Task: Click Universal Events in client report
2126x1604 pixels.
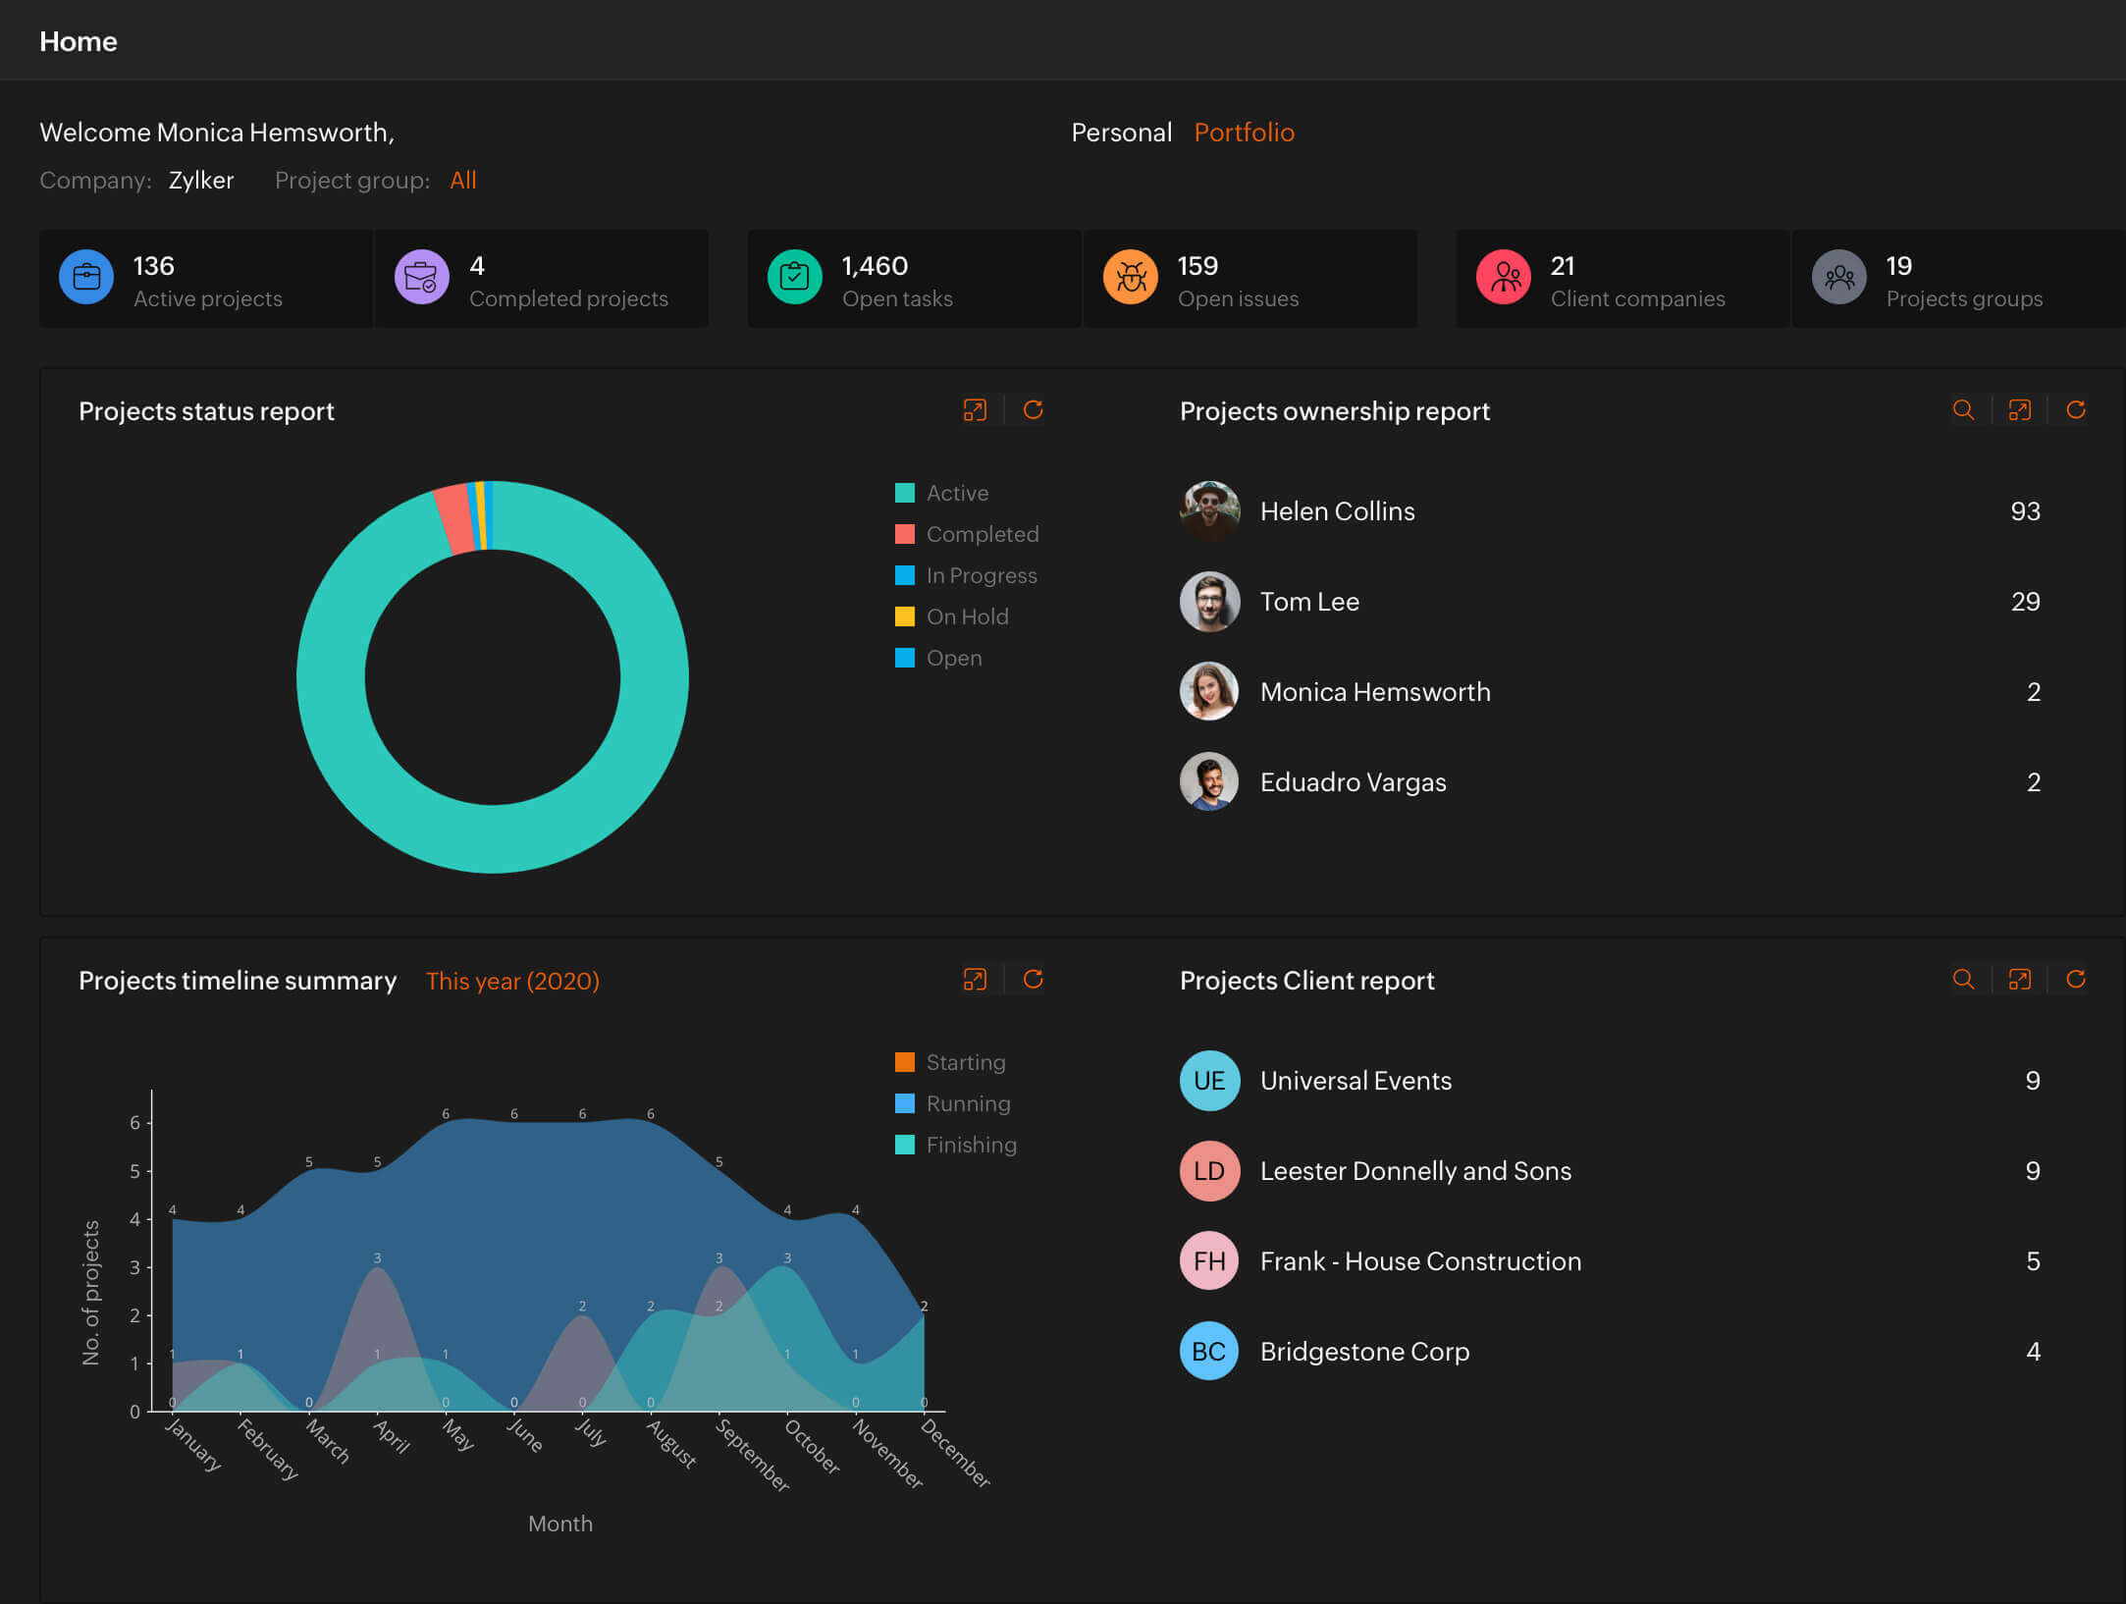Action: 1356,1080
